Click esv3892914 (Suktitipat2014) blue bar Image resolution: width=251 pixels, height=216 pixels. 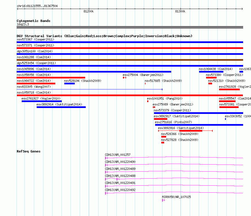pyautogui.click(x=61, y=107)
